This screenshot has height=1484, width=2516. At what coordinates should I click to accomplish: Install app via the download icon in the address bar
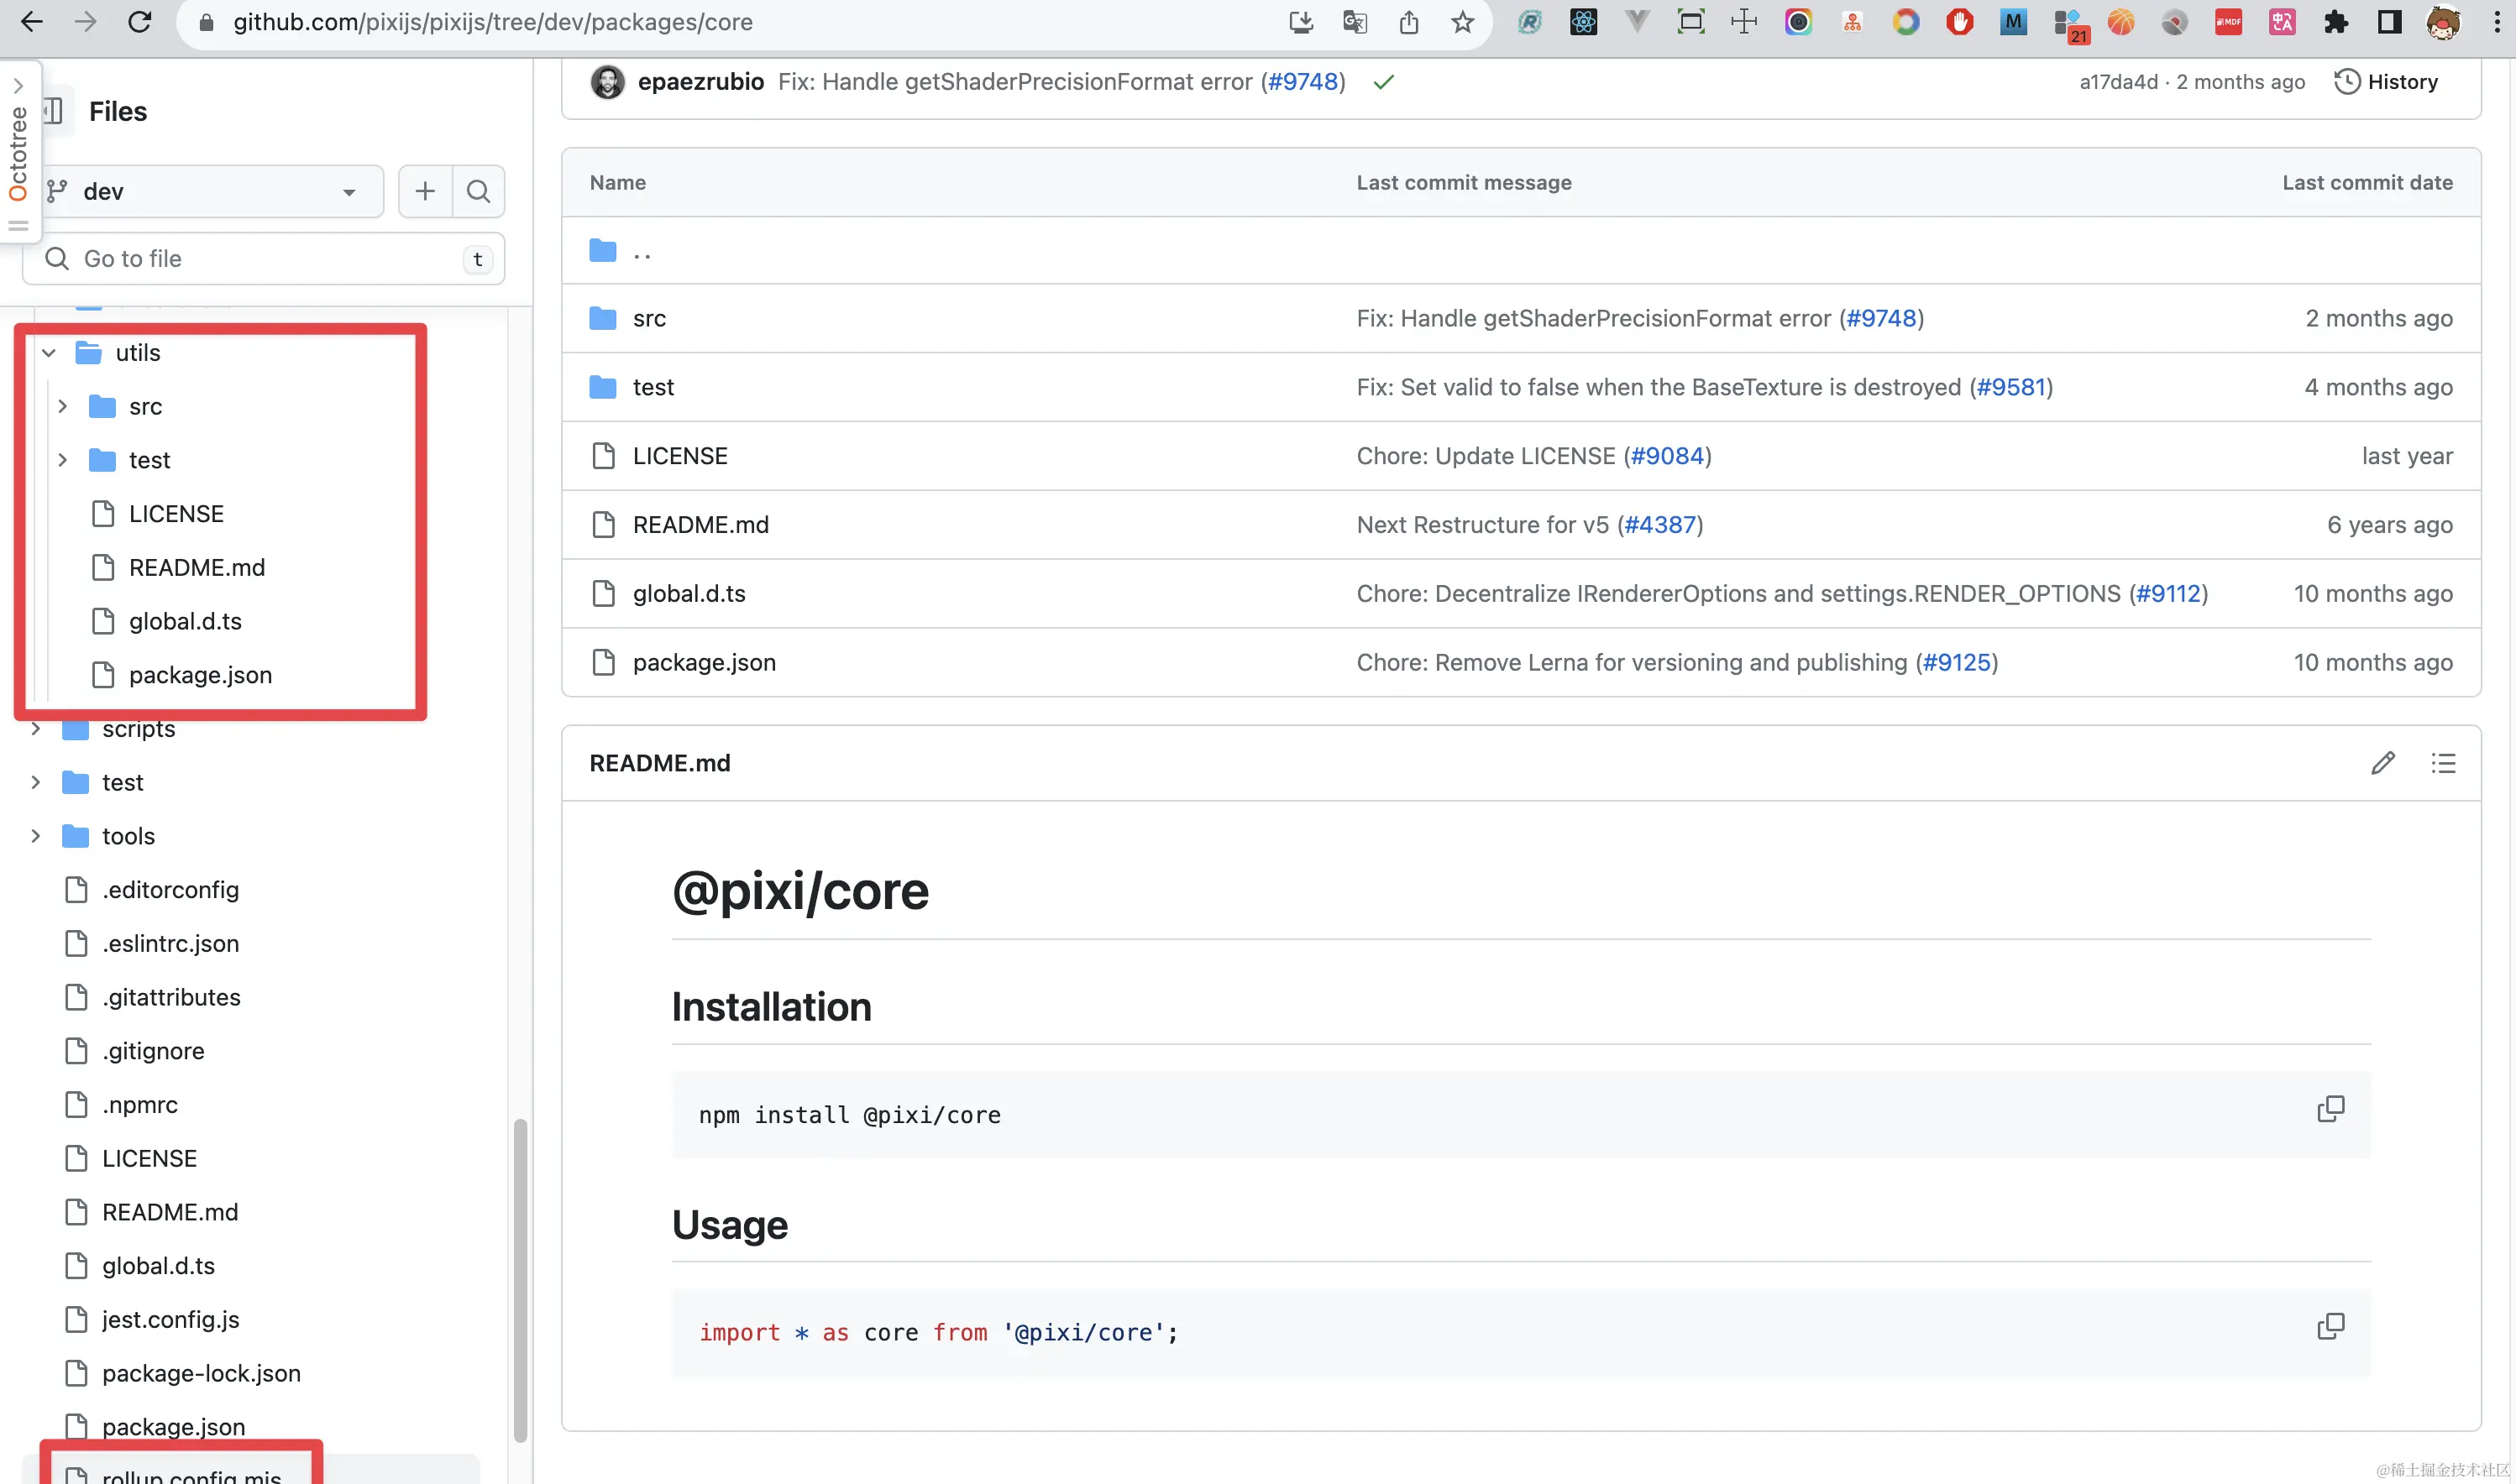[x=1301, y=22]
